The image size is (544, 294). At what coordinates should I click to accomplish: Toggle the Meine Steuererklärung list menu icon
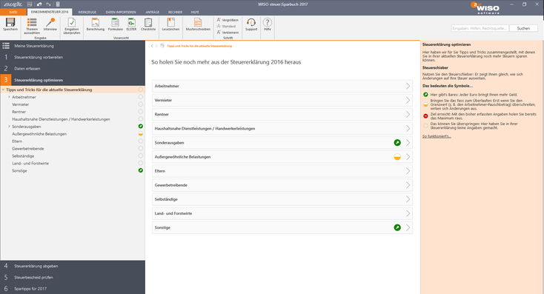coord(6,46)
